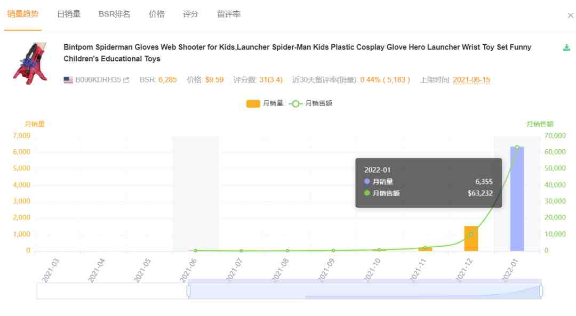Screen dimensions: 576x316
Task: Close the sales trend popup
Action: [570, 15]
